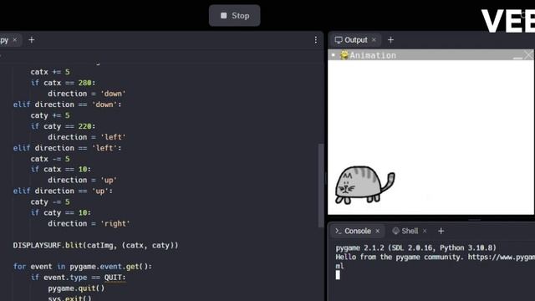
Task: Click the line 'if catx == 10:'
Action: coord(61,169)
